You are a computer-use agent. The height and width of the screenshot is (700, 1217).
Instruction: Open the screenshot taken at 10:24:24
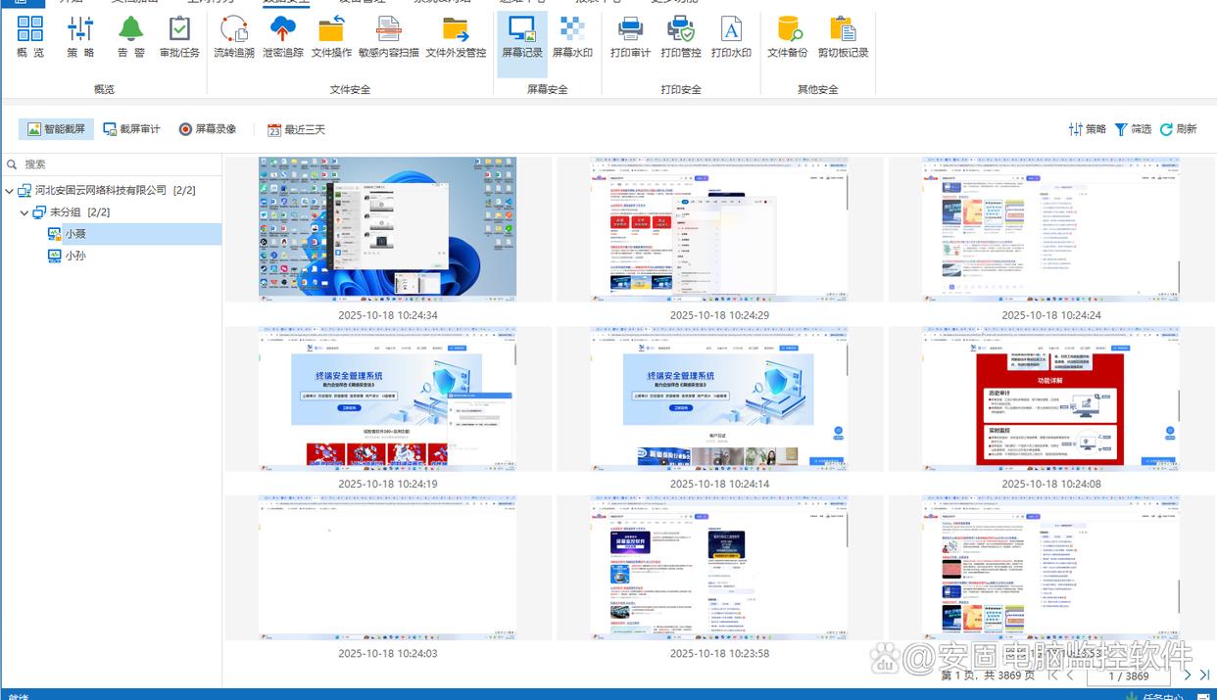(1050, 229)
